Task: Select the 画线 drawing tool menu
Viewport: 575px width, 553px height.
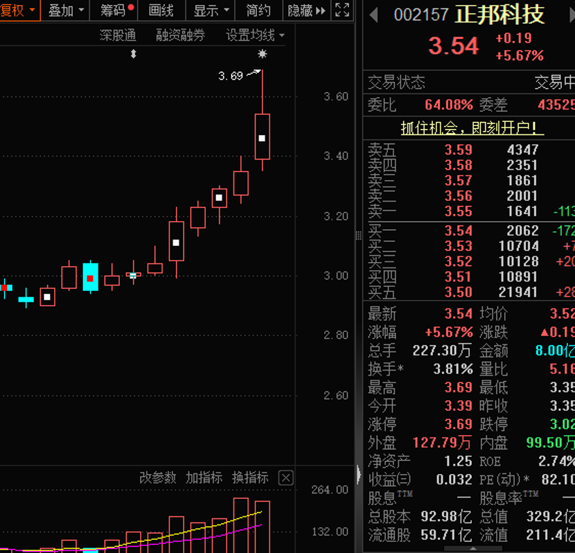Action: point(161,10)
